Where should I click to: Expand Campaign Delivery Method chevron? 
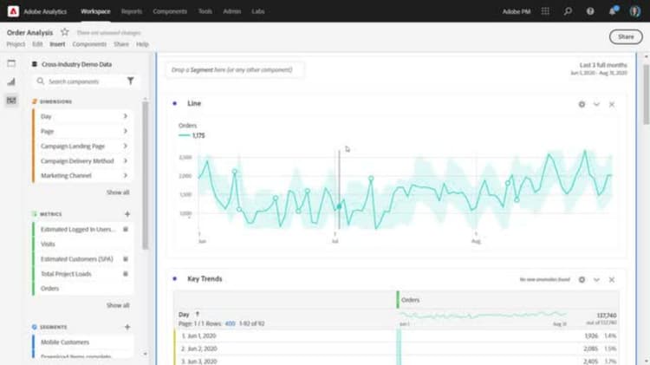pos(125,160)
